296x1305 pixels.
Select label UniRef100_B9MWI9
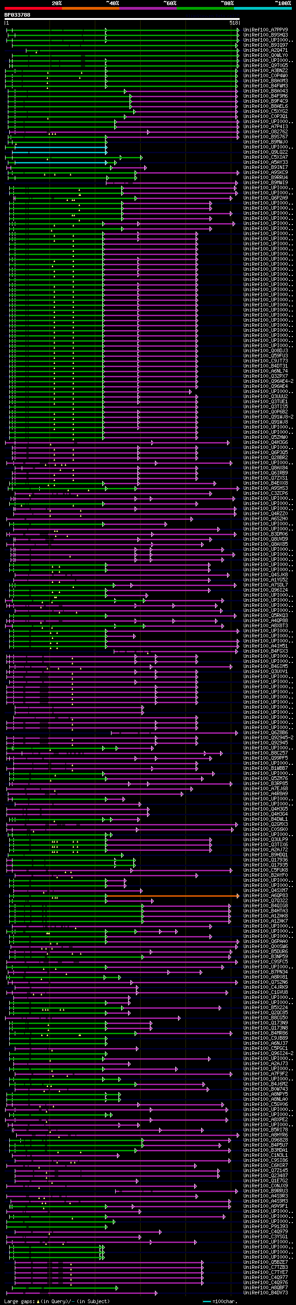[x=265, y=182]
